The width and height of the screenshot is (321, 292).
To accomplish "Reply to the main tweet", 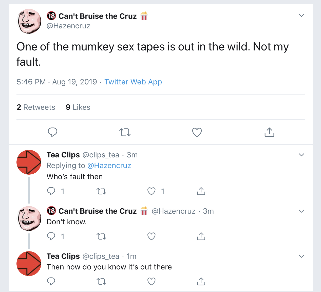I will click(x=52, y=132).
